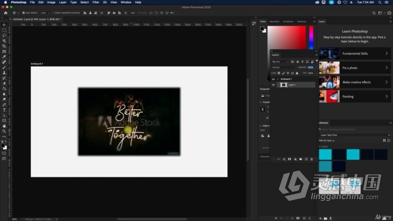The width and height of the screenshot is (393, 221).
Task: Collapse the Artboard 1 group arrow
Action: tap(278, 79)
